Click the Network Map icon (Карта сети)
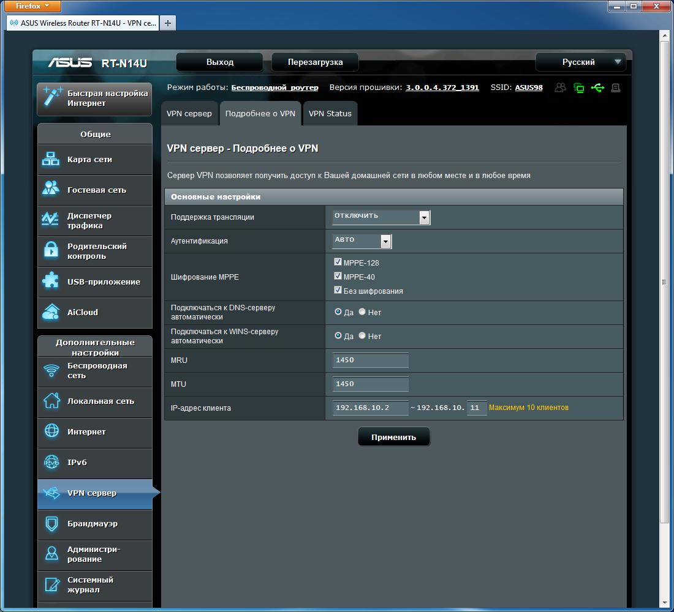The image size is (674, 612). pyautogui.click(x=50, y=160)
